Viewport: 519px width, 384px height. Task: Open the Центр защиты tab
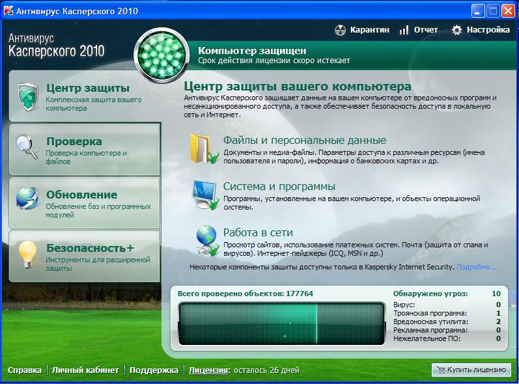pyautogui.click(x=85, y=97)
